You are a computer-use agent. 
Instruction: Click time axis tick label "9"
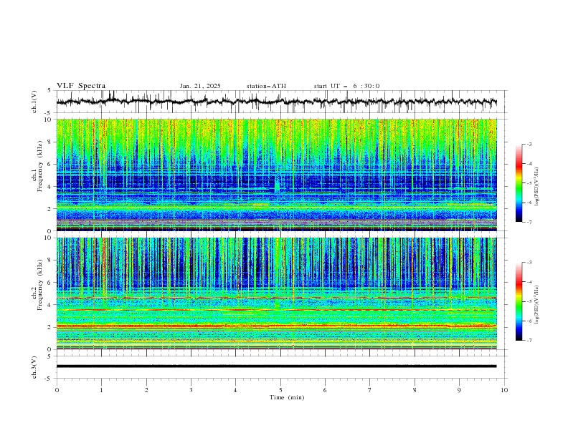click(459, 390)
